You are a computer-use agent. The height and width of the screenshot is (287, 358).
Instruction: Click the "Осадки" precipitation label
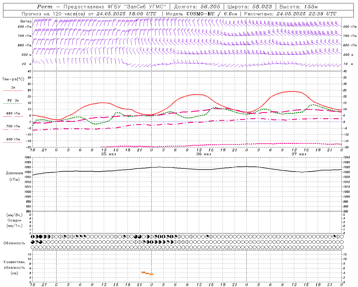tap(15, 220)
